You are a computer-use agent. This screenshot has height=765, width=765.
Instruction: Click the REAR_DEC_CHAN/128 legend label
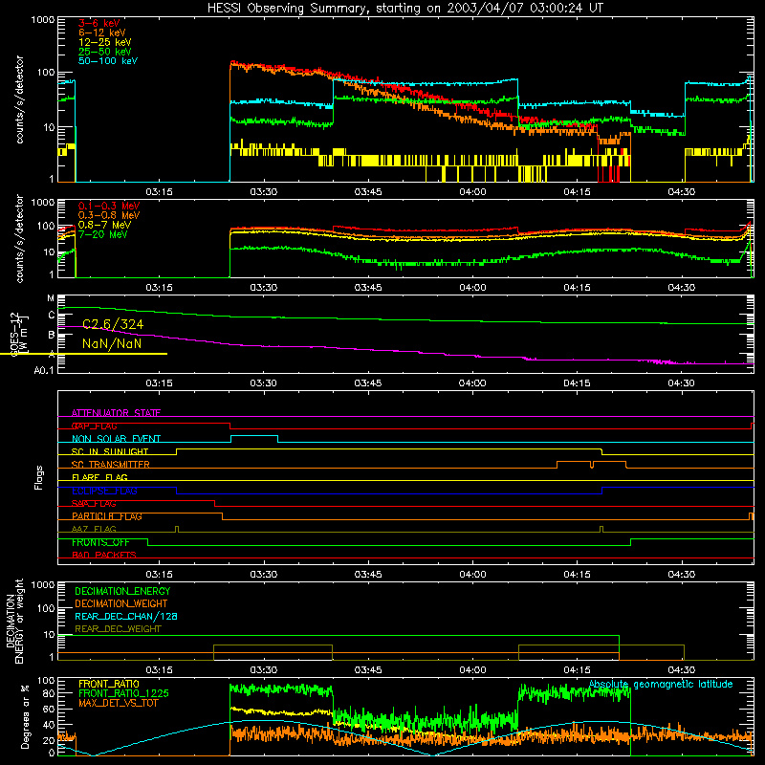[126, 616]
